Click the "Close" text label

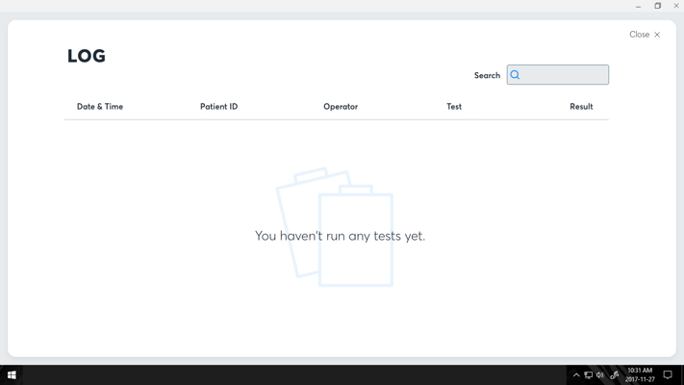coord(639,35)
